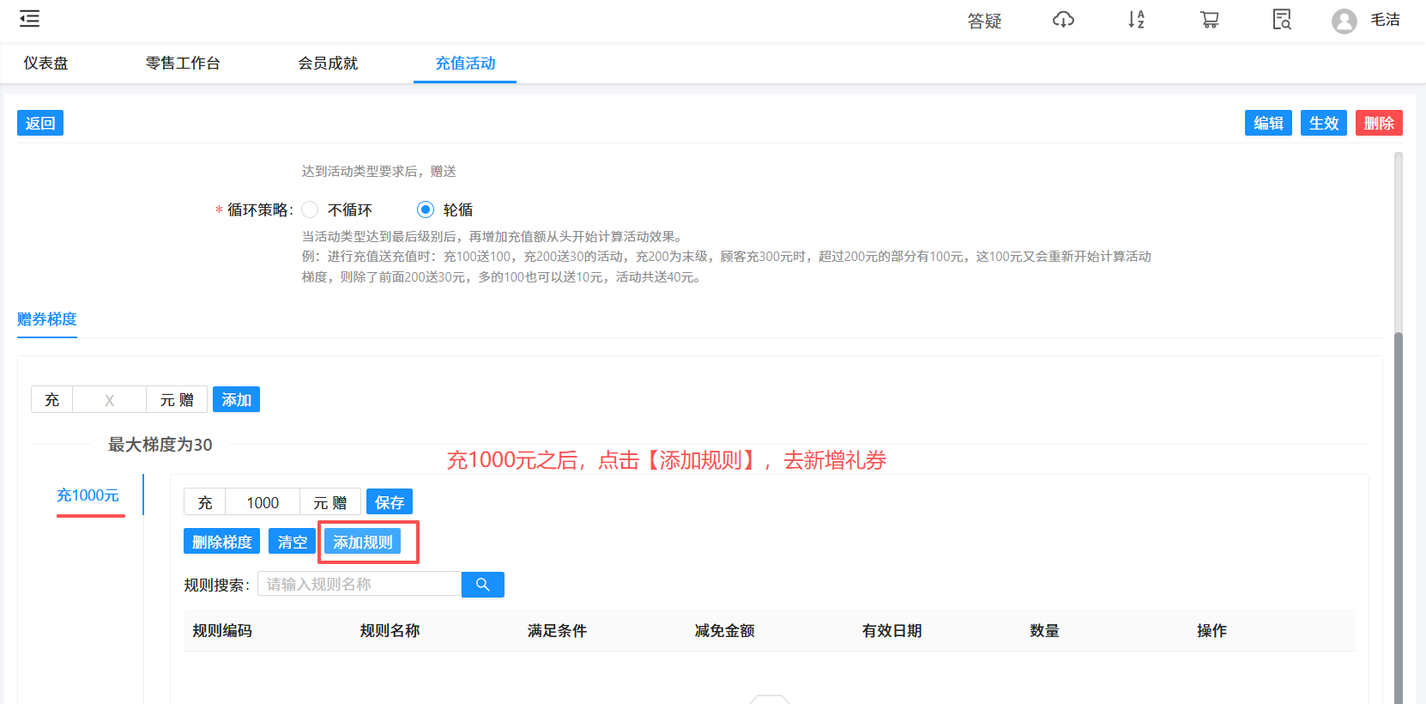Focus the new tier amount X field
The image size is (1426, 704).
tap(109, 399)
